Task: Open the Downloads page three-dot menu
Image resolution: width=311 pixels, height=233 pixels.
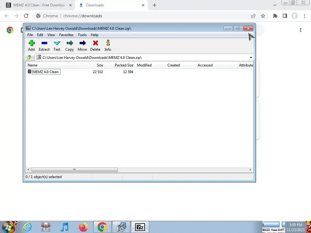Action: [301, 30]
